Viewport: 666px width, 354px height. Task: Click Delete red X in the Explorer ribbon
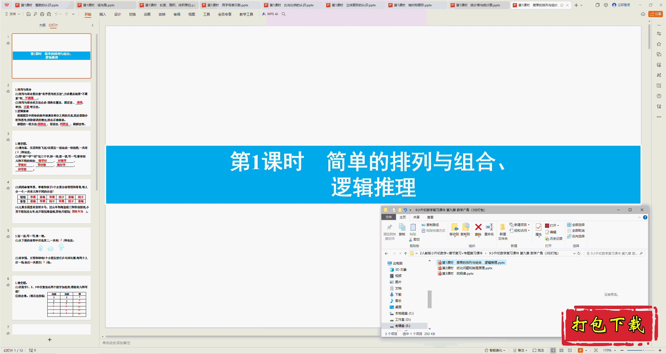(478, 230)
